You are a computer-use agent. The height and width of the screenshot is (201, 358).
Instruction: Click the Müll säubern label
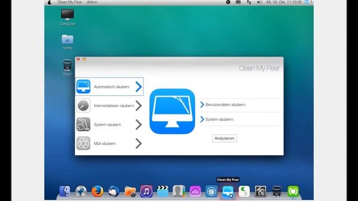[x=105, y=143]
